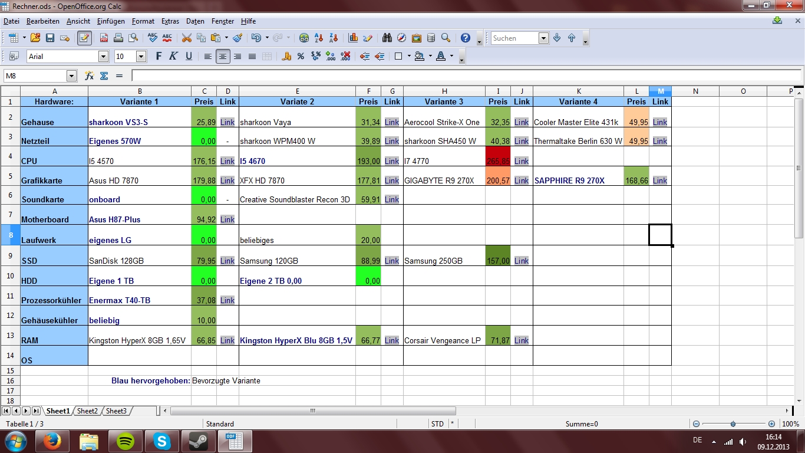Insert chart icon
The height and width of the screenshot is (453, 805).
pyautogui.click(x=353, y=38)
